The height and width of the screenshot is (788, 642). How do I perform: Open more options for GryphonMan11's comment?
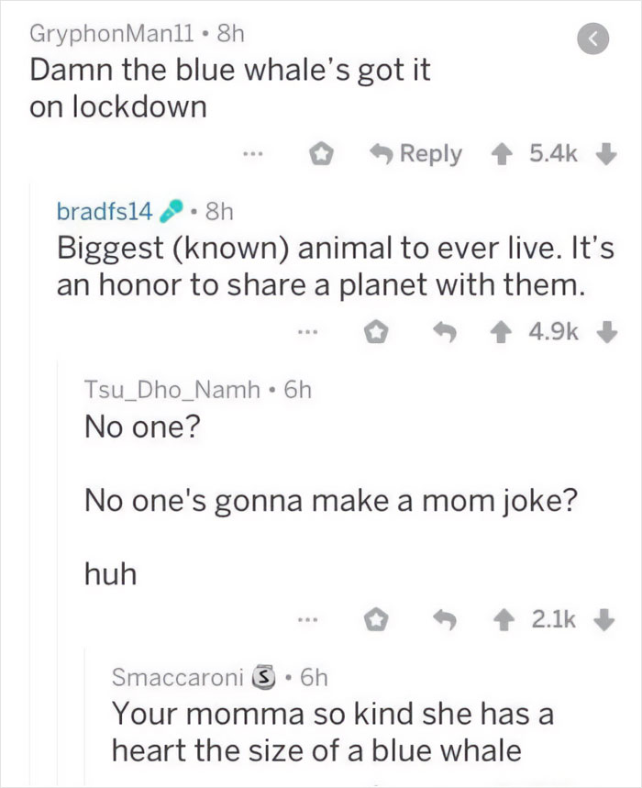coord(254,154)
